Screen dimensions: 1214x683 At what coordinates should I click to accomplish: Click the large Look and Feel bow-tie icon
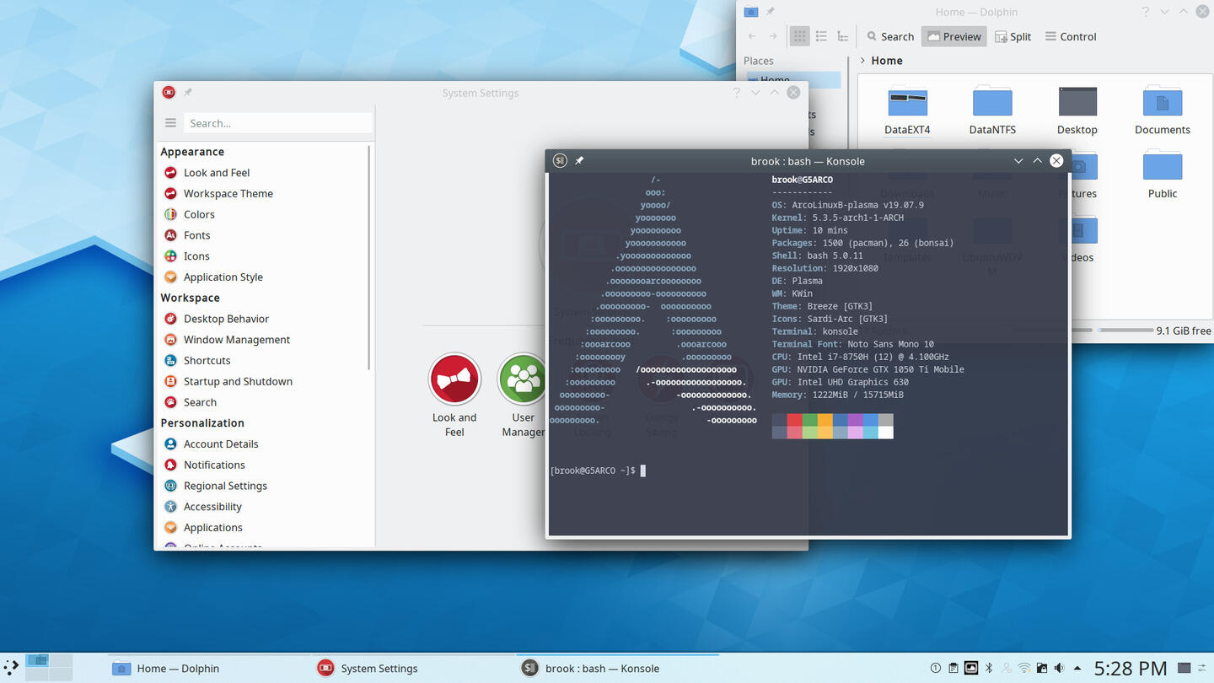coord(454,379)
